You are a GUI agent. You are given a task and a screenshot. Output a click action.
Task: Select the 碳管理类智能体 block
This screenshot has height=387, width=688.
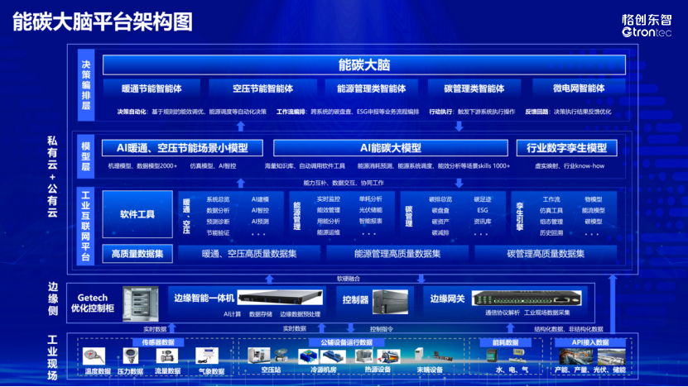(x=474, y=88)
